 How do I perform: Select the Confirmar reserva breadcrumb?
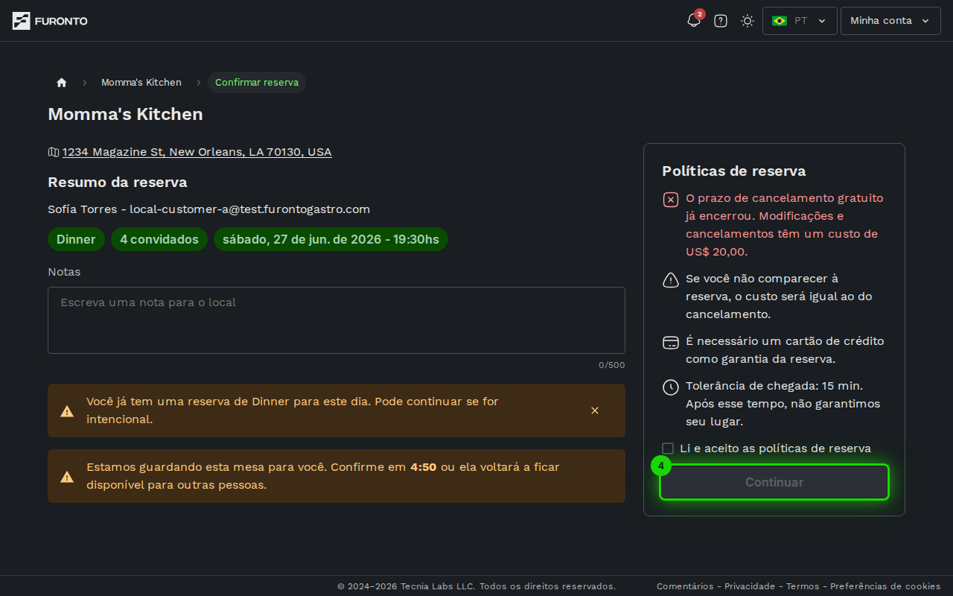click(x=257, y=82)
